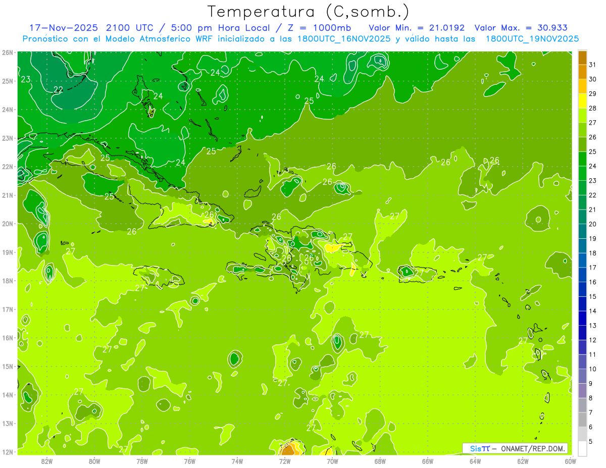Click the '82W' longitude axis label
606x468 pixels.
47,460
